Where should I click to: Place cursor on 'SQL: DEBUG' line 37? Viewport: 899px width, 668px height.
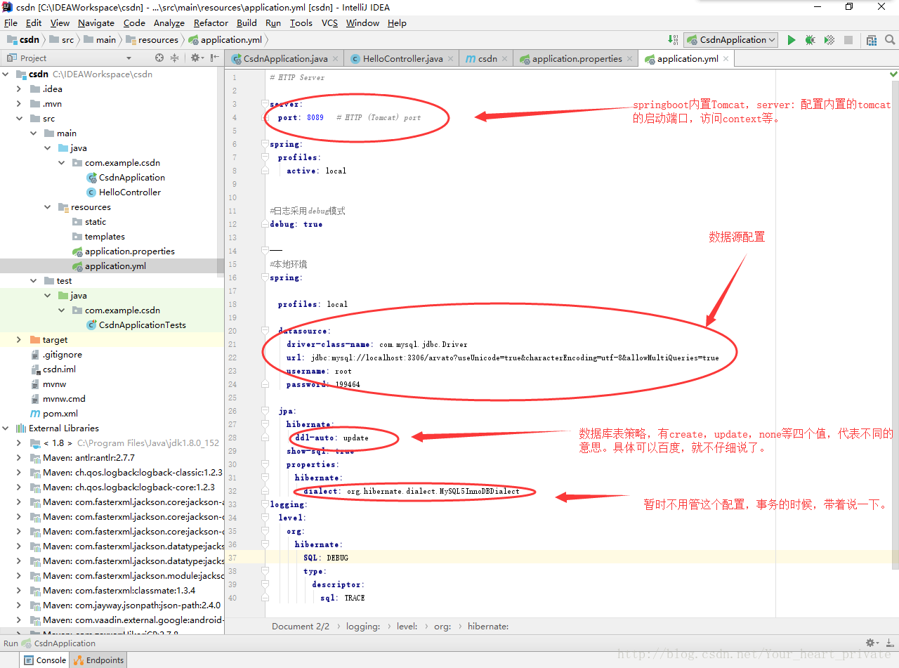[325, 558]
